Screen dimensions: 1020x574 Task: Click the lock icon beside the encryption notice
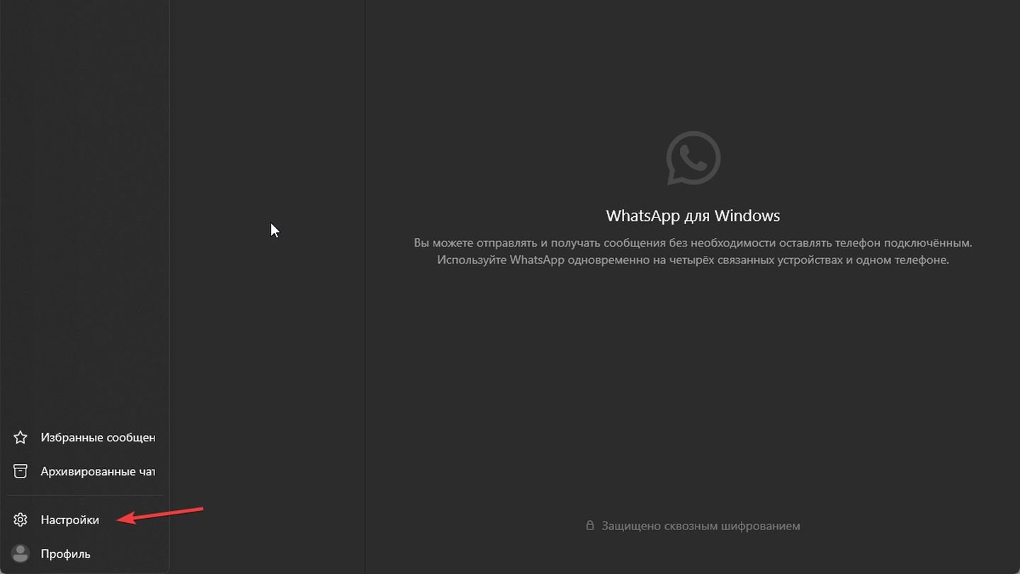(x=590, y=525)
